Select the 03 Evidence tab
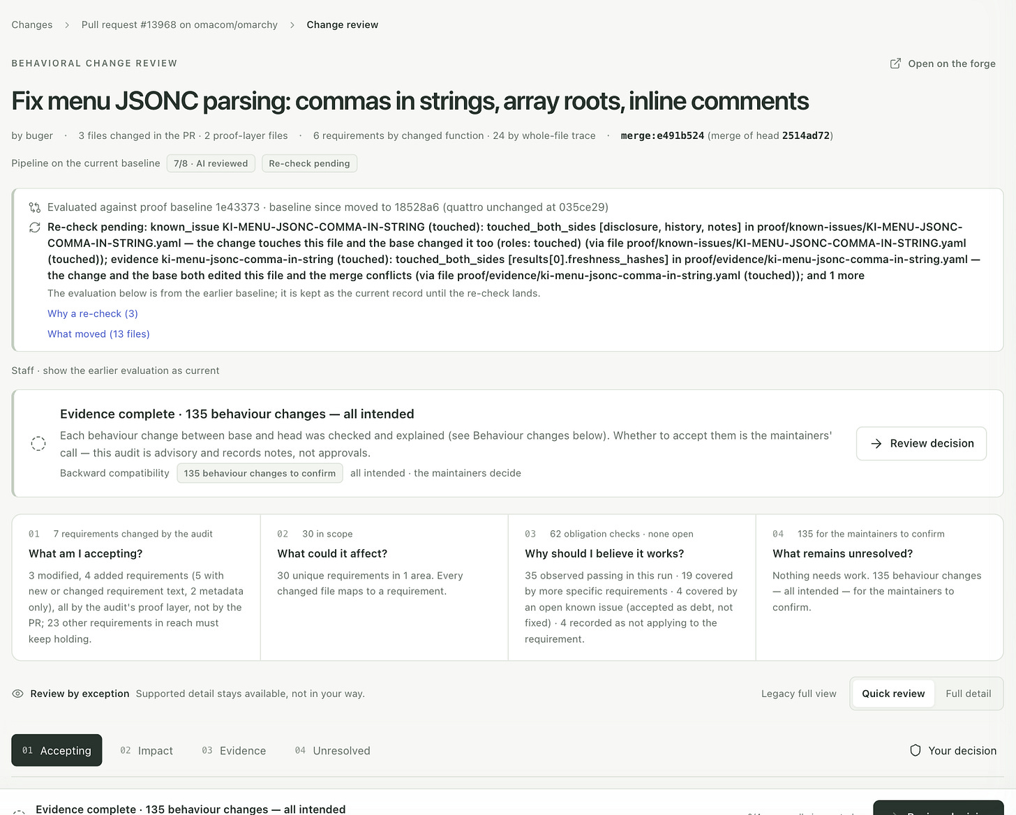The image size is (1016, 815). [234, 750]
